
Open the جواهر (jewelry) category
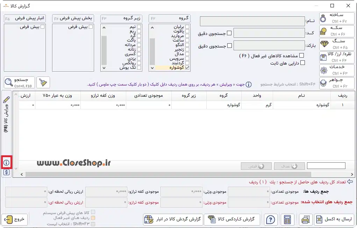(x=337, y=83)
